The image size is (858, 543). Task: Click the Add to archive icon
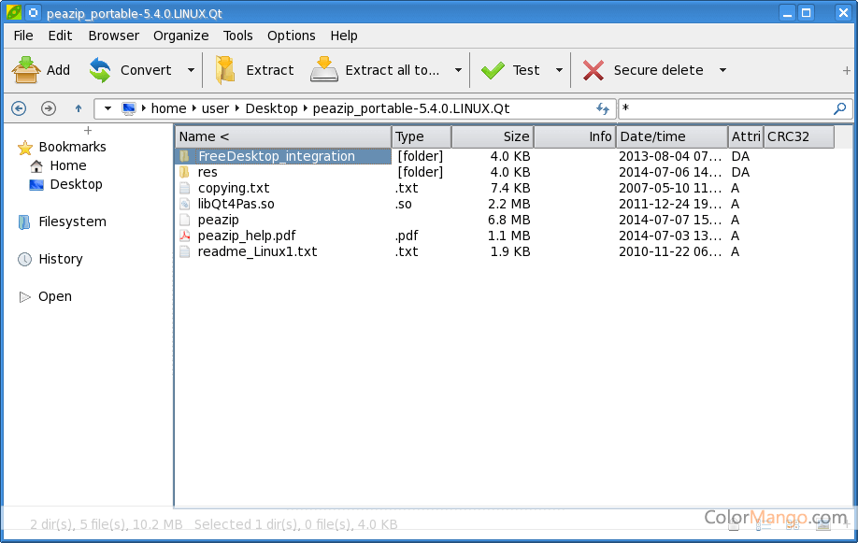coord(26,70)
